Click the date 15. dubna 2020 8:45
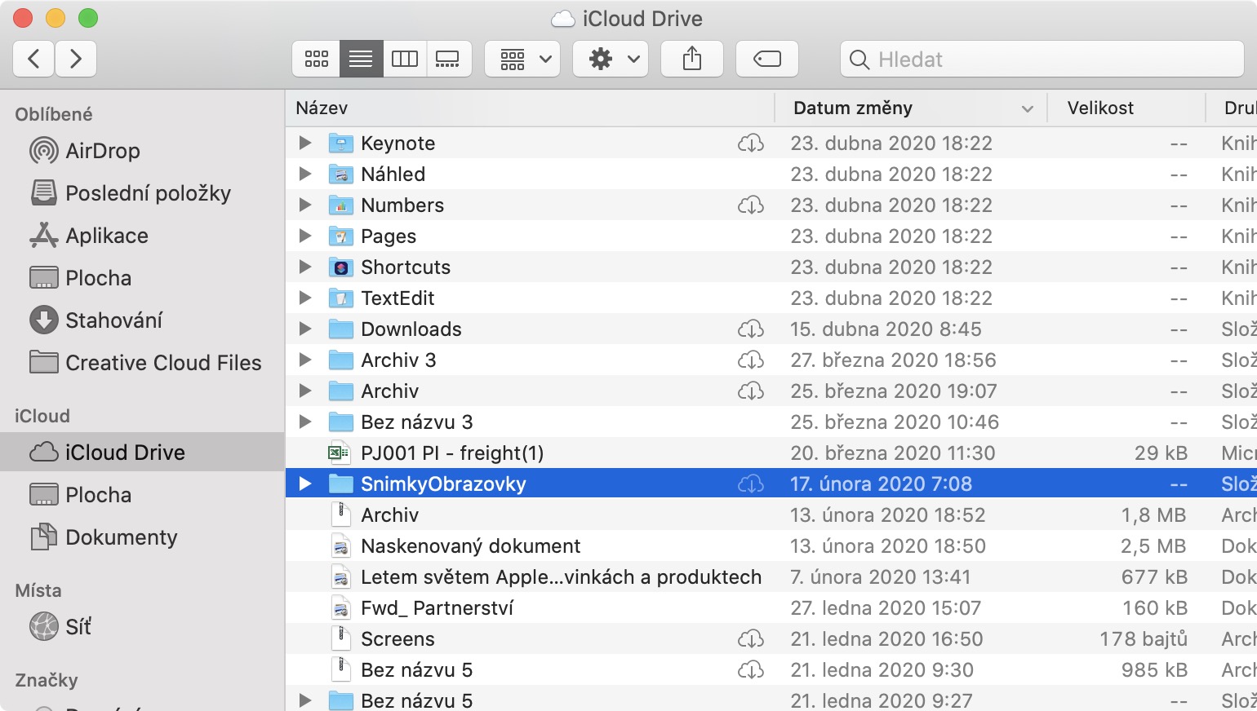This screenshot has width=1257, height=711. (x=886, y=329)
